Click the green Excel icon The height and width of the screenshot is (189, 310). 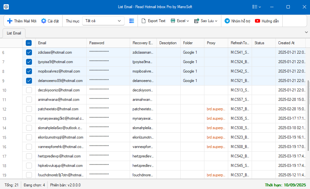tap(173, 21)
